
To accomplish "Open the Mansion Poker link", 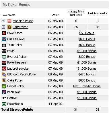I will [x=23, y=21].
